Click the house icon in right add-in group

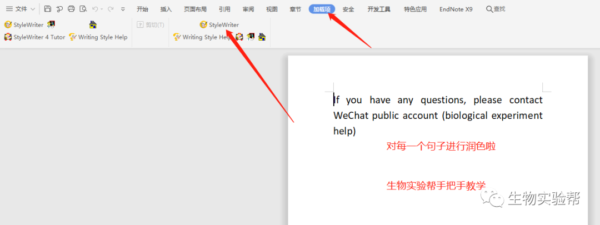(x=262, y=37)
